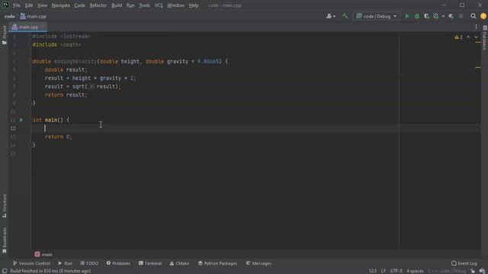Image resolution: width=488 pixels, height=274 pixels.
Task: Open Python Packages tool window
Action: pyautogui.click(x=217, y=263)
